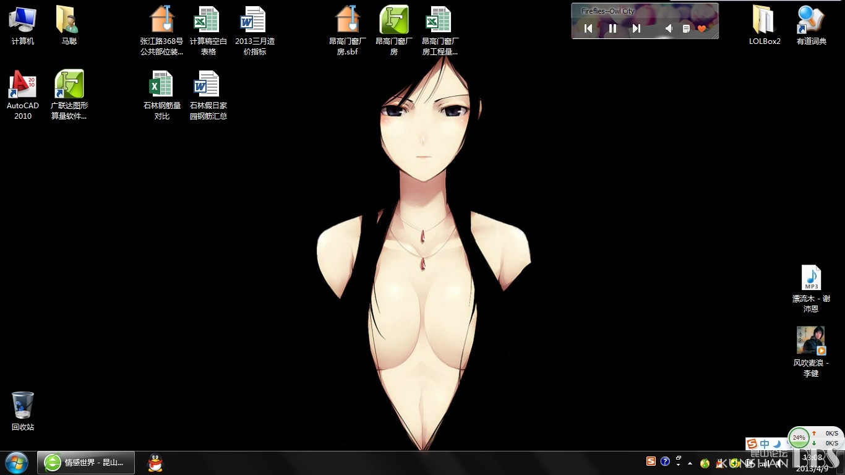The height and width of the screenshot is (475, 845).
Task: Select the green 昂高门窗厂房 project file
Action: 394,30
